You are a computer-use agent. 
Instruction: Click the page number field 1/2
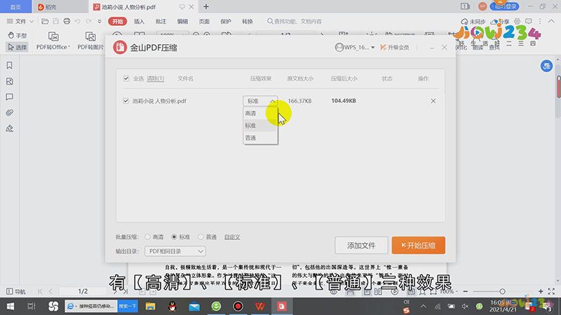coord(83,291)
